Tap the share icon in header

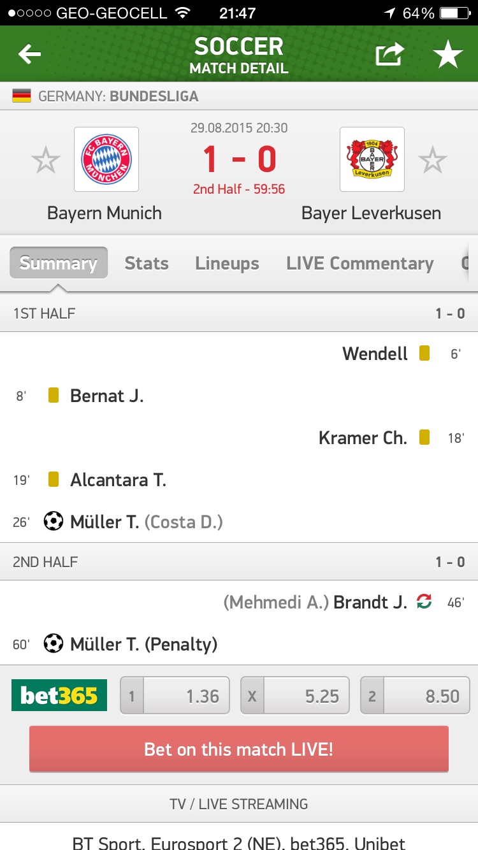point(389,55)
